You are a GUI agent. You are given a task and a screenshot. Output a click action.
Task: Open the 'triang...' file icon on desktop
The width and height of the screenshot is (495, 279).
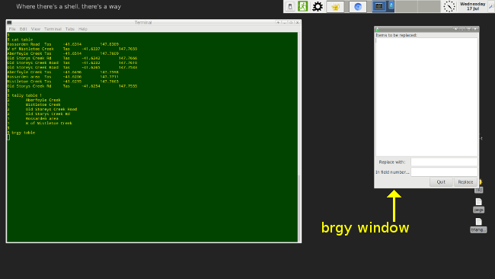click(478, 226)
